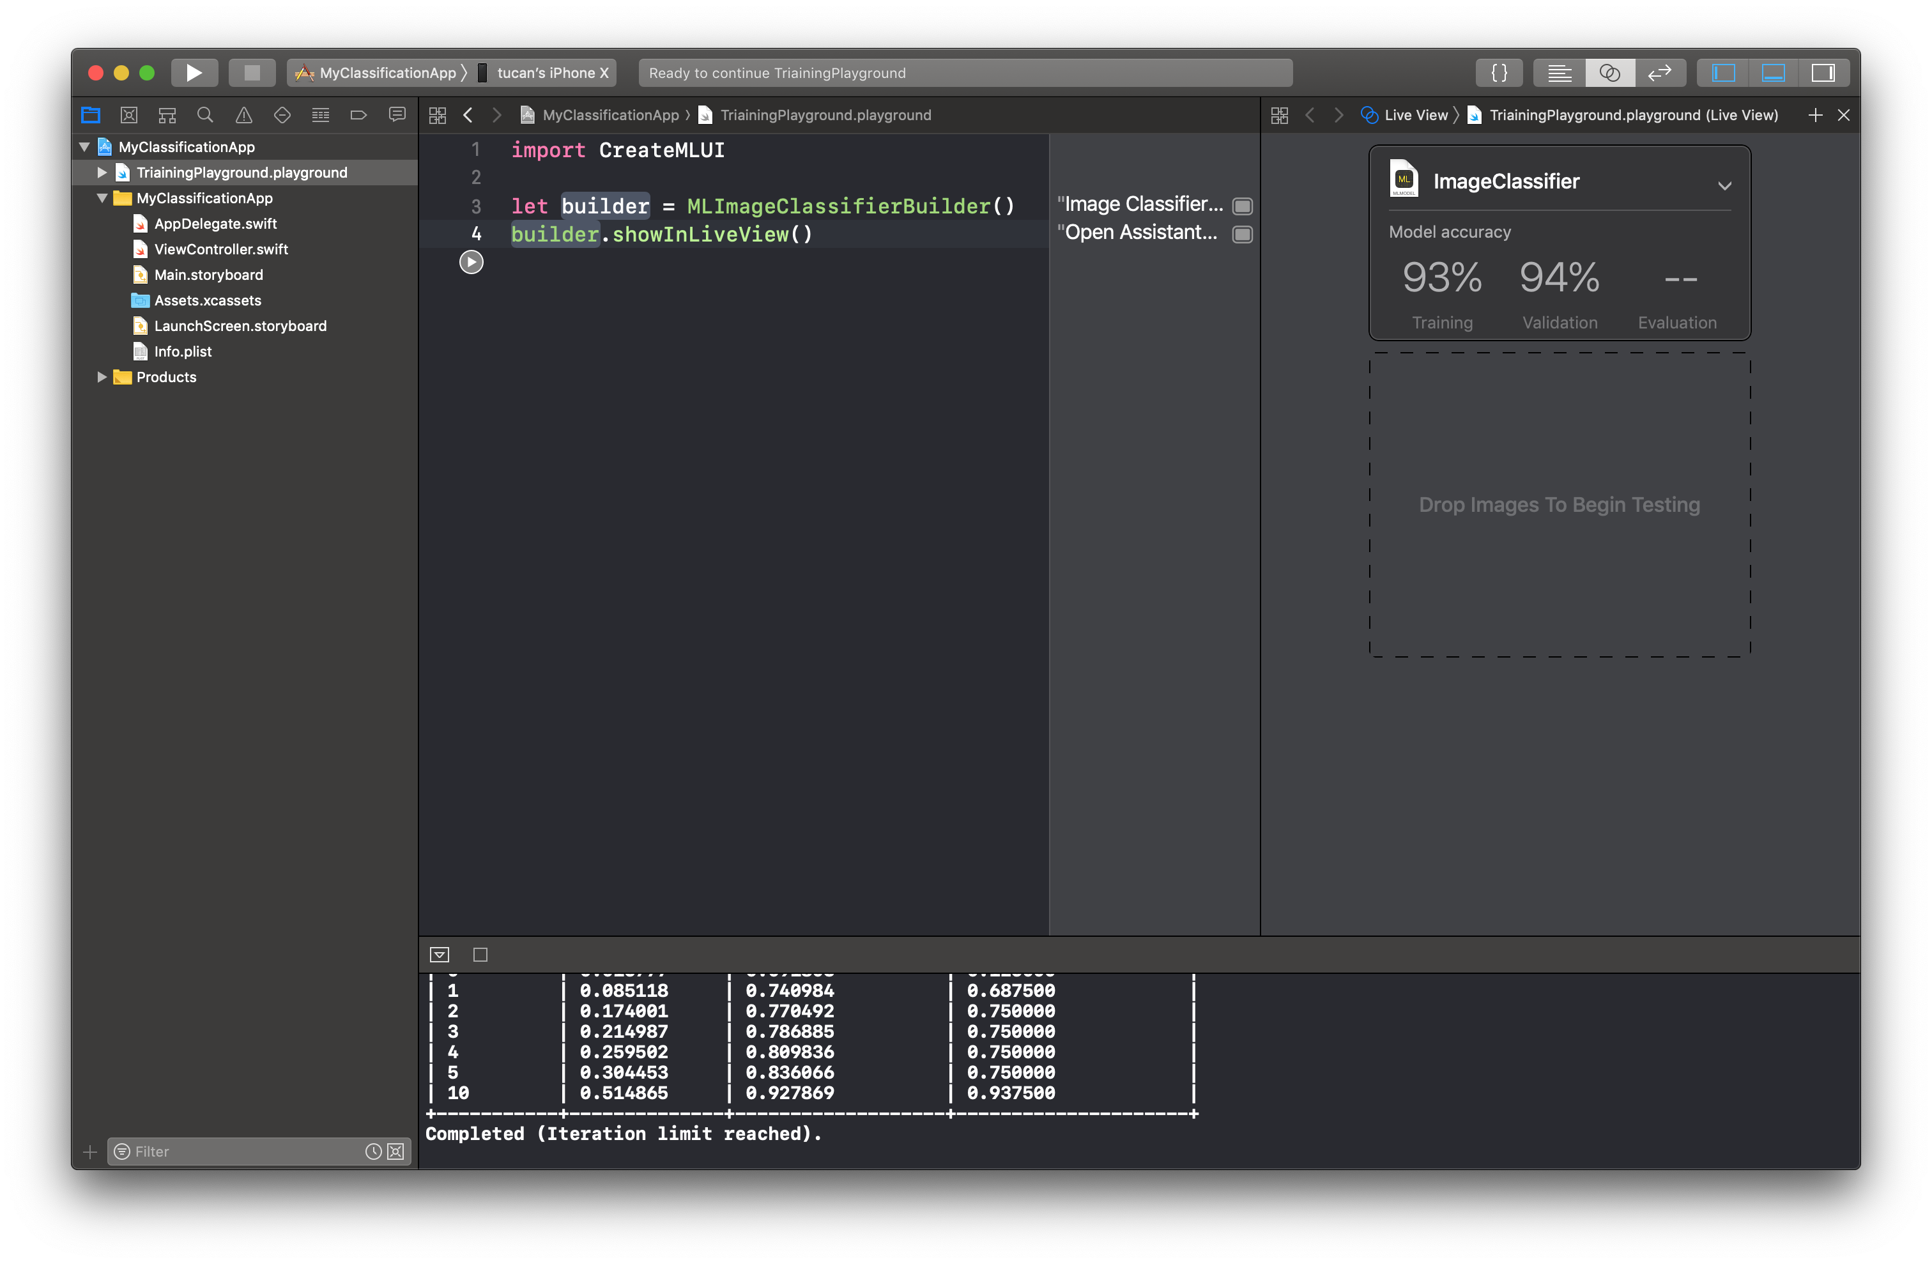Switch to the Assistant editor layout
Screen dimensions: 1932x1264
1609,73
